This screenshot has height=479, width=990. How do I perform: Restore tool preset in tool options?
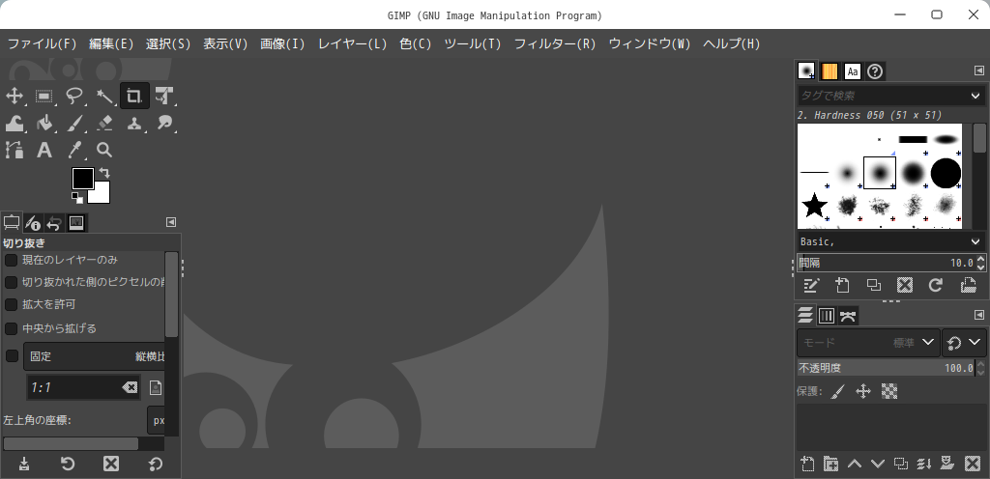68,465
